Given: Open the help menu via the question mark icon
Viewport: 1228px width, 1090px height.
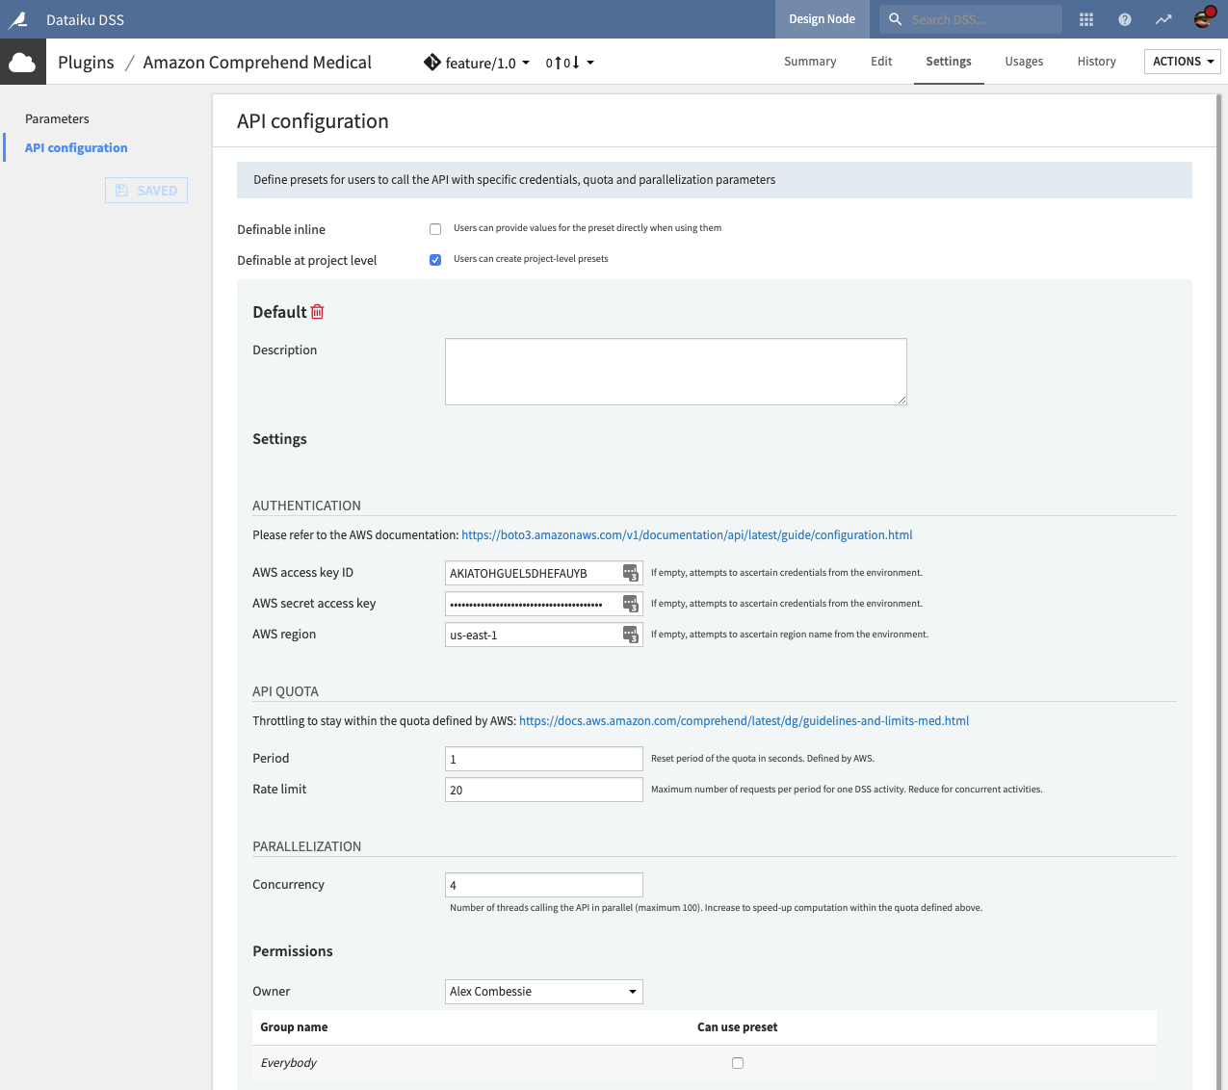Looking at the screenshot, I should pos(1124,19).
